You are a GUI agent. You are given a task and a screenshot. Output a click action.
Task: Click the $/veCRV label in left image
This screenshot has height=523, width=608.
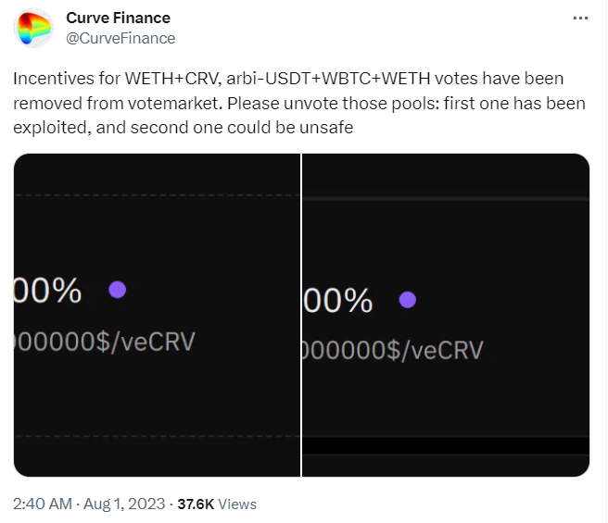click(x=151, y=341)
